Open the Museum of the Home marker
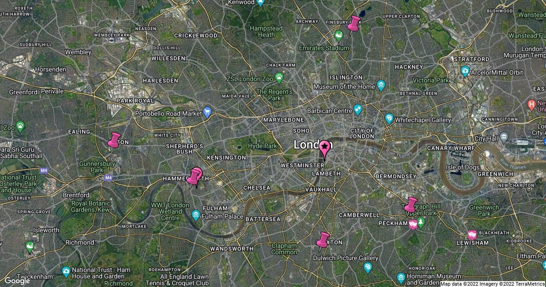Viewport: 546px width, 287px height. [381, 86]
